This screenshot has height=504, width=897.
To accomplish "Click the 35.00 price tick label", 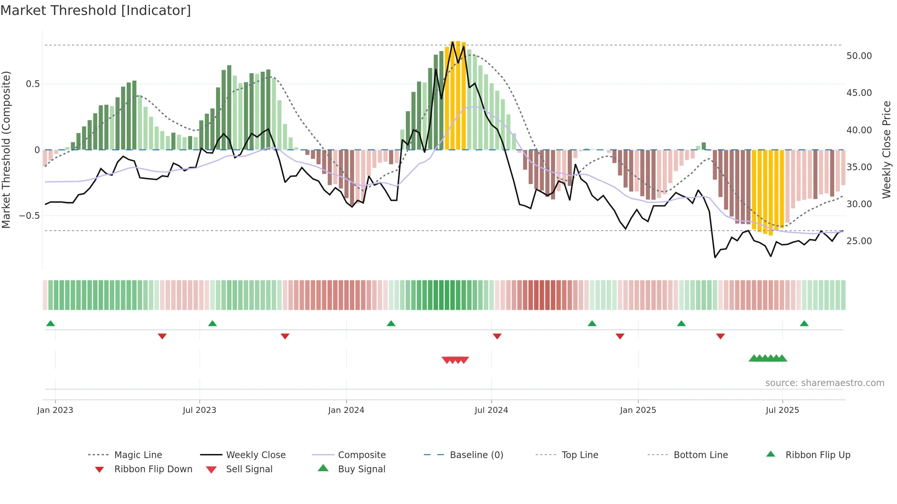I will click(859, 167).
